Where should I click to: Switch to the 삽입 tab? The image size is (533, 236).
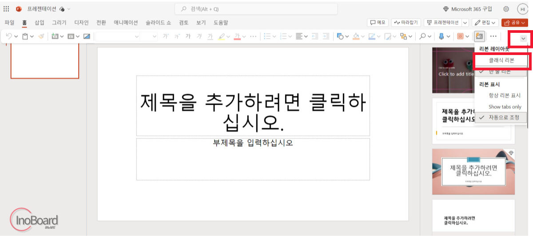click(40, 22)
